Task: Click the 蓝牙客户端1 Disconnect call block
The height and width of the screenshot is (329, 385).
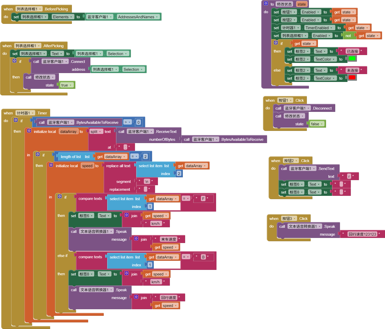Action: [322, 108]
